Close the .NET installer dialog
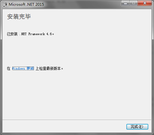 click(x=145, y=3)
